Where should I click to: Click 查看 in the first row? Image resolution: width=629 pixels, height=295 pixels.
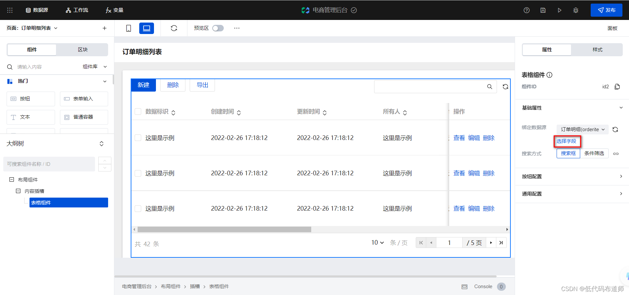tap(459, 138)
